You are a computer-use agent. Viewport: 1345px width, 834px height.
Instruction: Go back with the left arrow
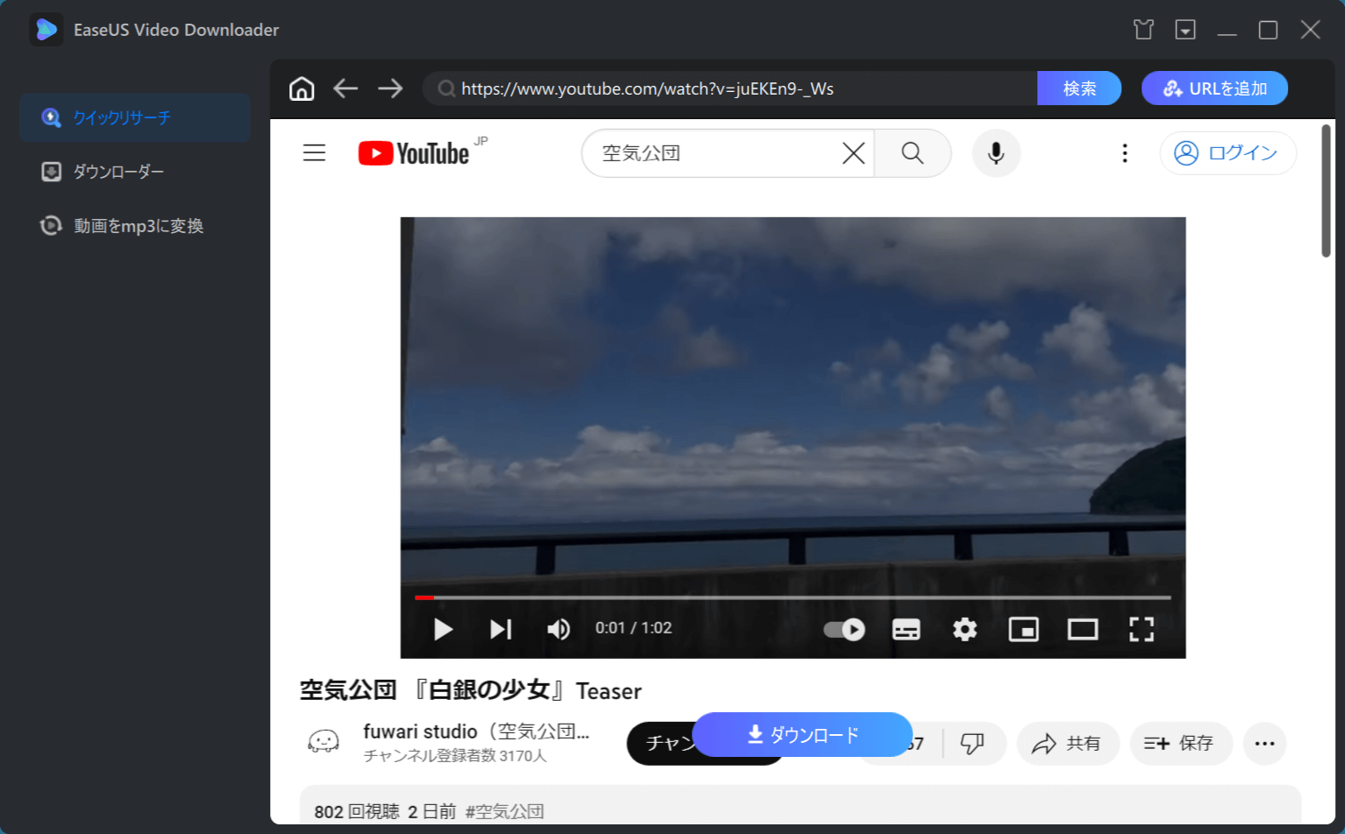tap(345, 88)
